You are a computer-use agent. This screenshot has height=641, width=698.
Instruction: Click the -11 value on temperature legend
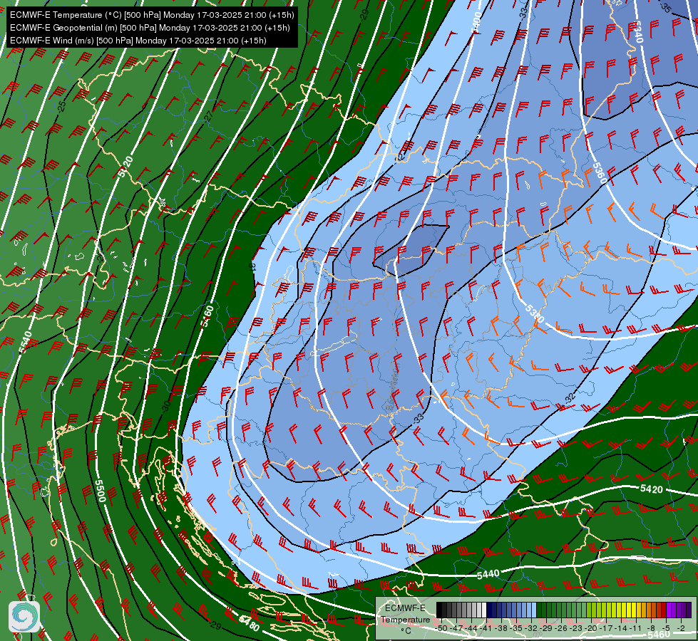click(x=636, y=628)
